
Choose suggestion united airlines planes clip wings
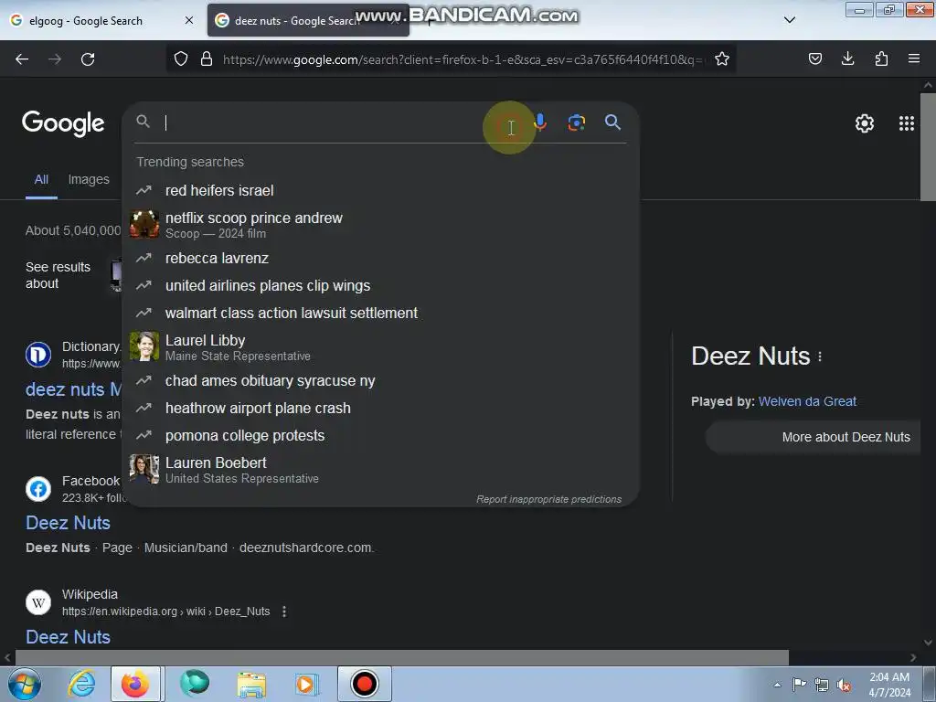(x=381, y=285)
